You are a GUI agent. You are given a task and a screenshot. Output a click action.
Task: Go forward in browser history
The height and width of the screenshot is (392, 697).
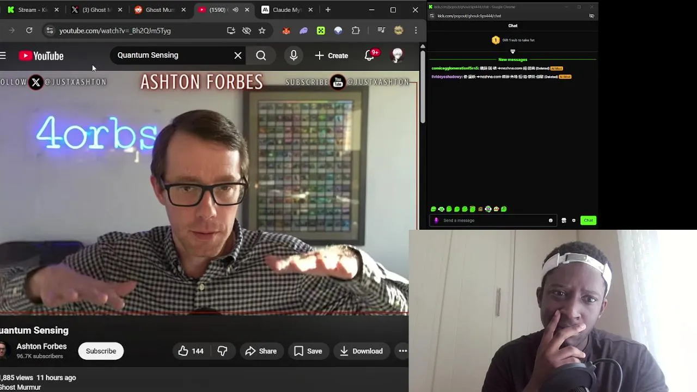11,30
